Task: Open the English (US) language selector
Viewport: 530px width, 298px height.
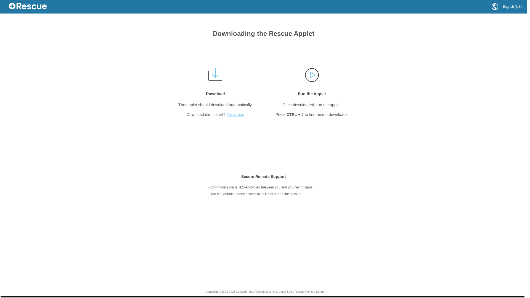Action: click(512, 7)
